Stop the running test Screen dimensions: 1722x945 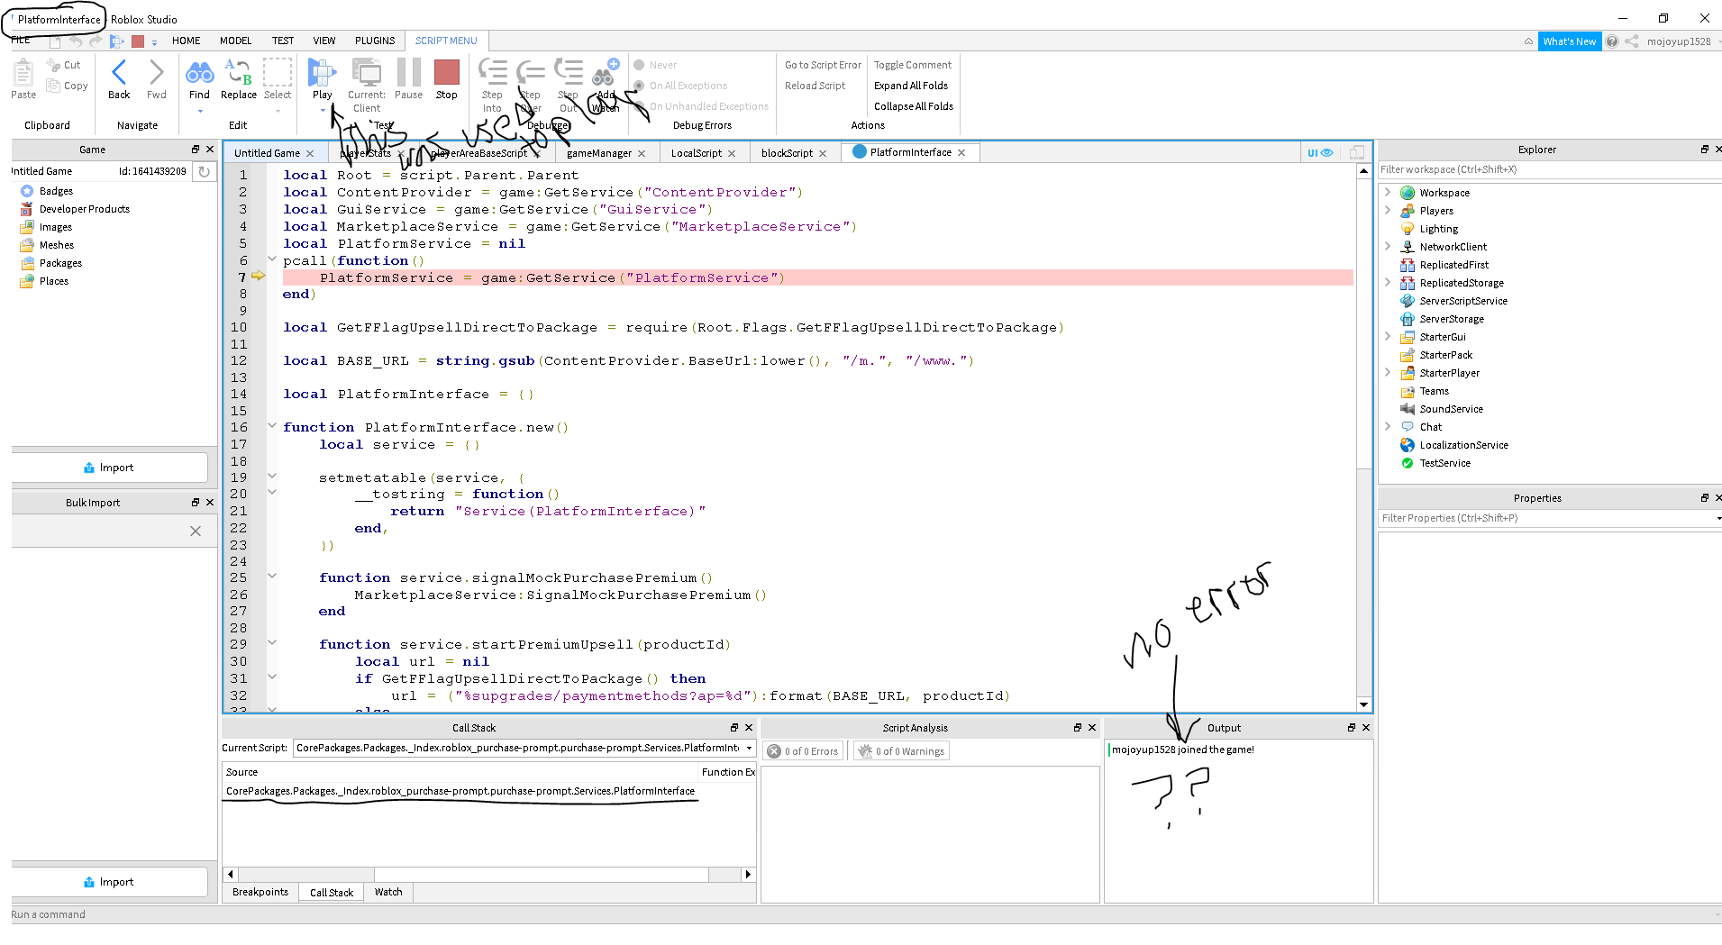click(446, 78)
